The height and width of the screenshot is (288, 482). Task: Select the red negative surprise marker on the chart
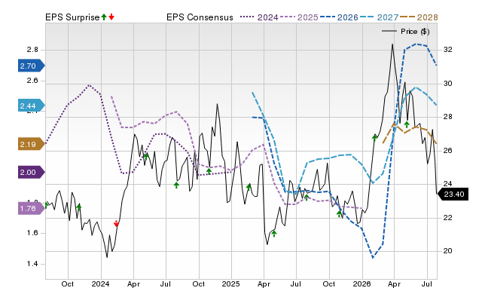(x=116, y=224)
